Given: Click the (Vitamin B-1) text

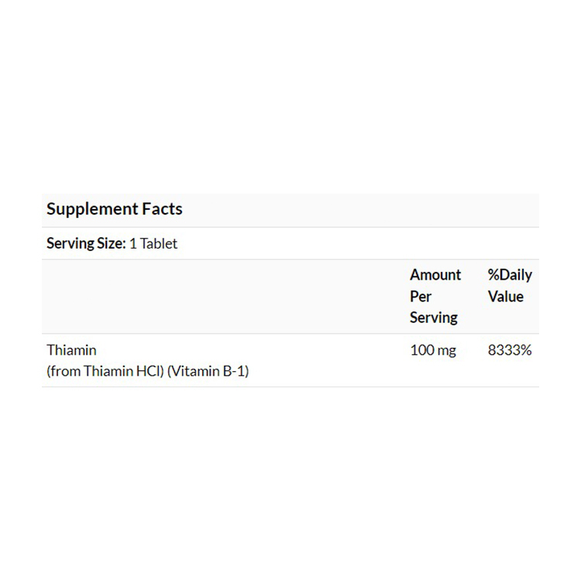Looking at the screenshot, I should 208,372.
